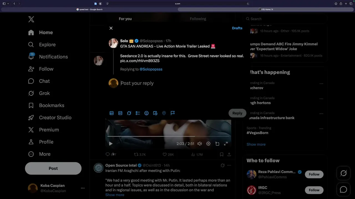Viewport: 355px width, 199px height.
Task: Enable picture-in-picture for video
Action: (x=217, y=144)
